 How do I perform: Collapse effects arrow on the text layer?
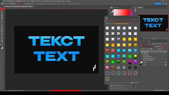pos(167,52)
